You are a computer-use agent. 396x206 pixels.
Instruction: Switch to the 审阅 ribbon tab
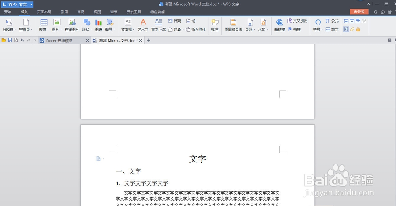click(81, 12)
